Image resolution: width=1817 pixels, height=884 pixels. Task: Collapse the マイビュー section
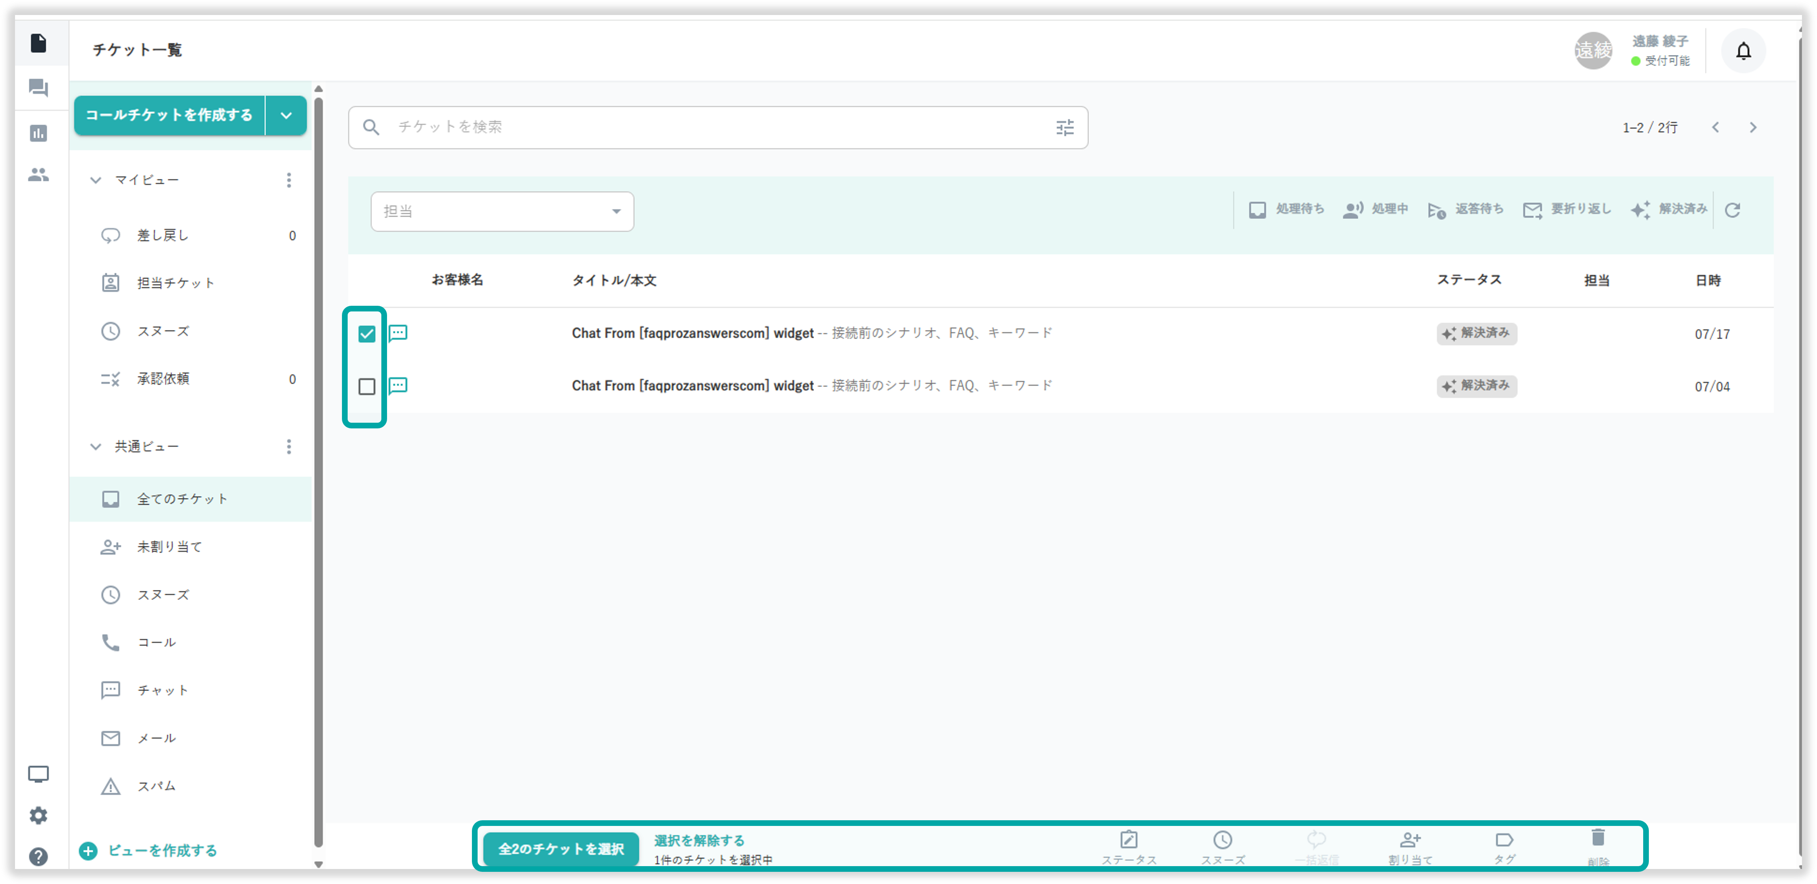click(x=96, y=181)
